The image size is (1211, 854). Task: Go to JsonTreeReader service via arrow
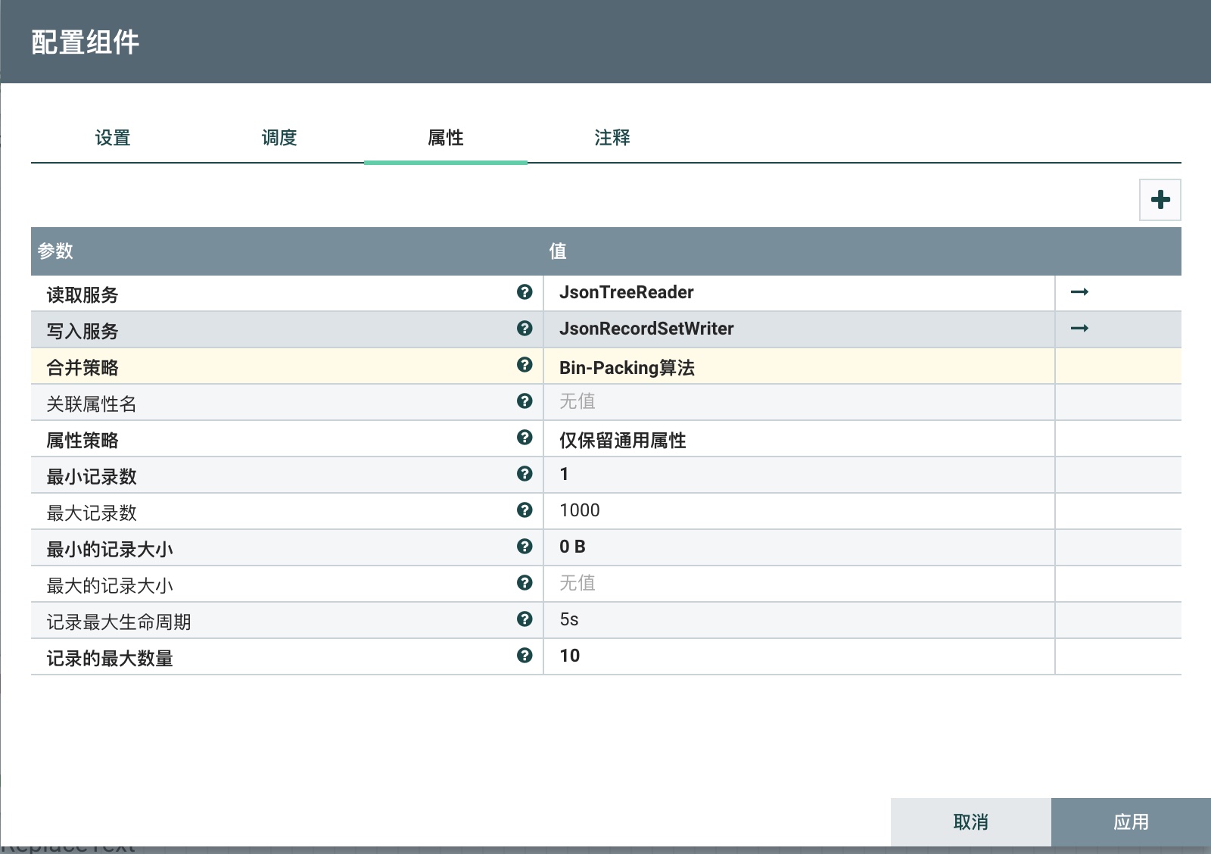(1079, 292)
